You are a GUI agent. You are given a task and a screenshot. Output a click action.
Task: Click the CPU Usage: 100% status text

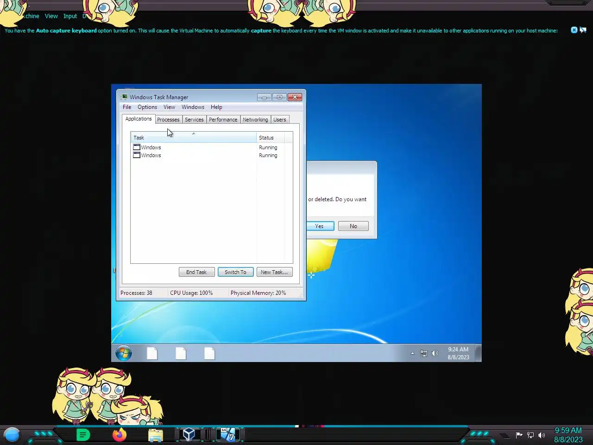point(191,293)
